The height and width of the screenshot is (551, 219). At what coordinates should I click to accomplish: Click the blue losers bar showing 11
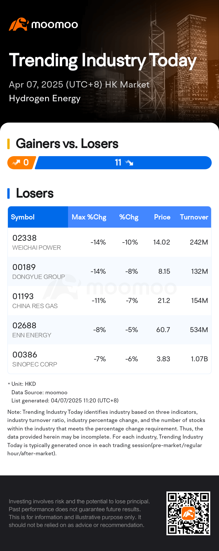[x=123, y=163]
